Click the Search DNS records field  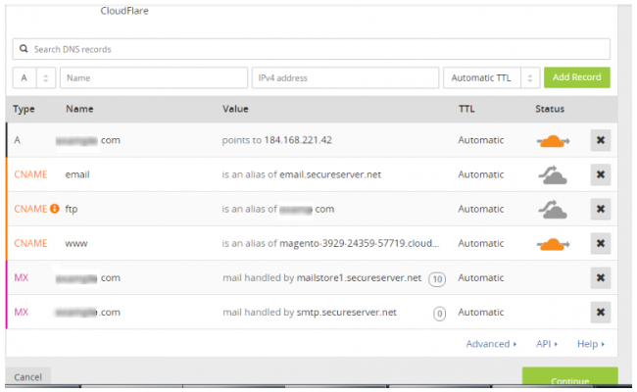[x=314, y=49]
